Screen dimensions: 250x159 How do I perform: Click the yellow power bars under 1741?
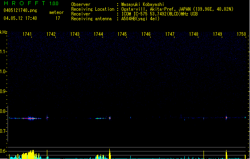tap(28, 155)
